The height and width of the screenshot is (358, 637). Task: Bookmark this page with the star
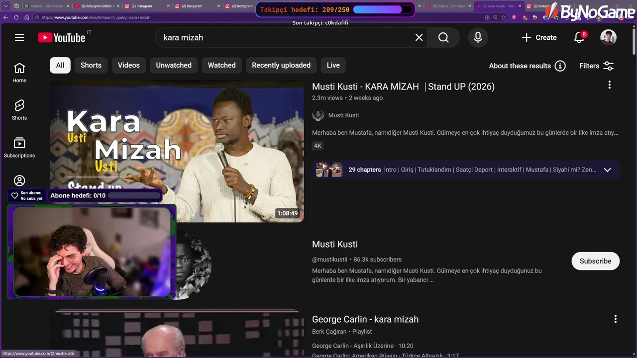coord(504,17)
